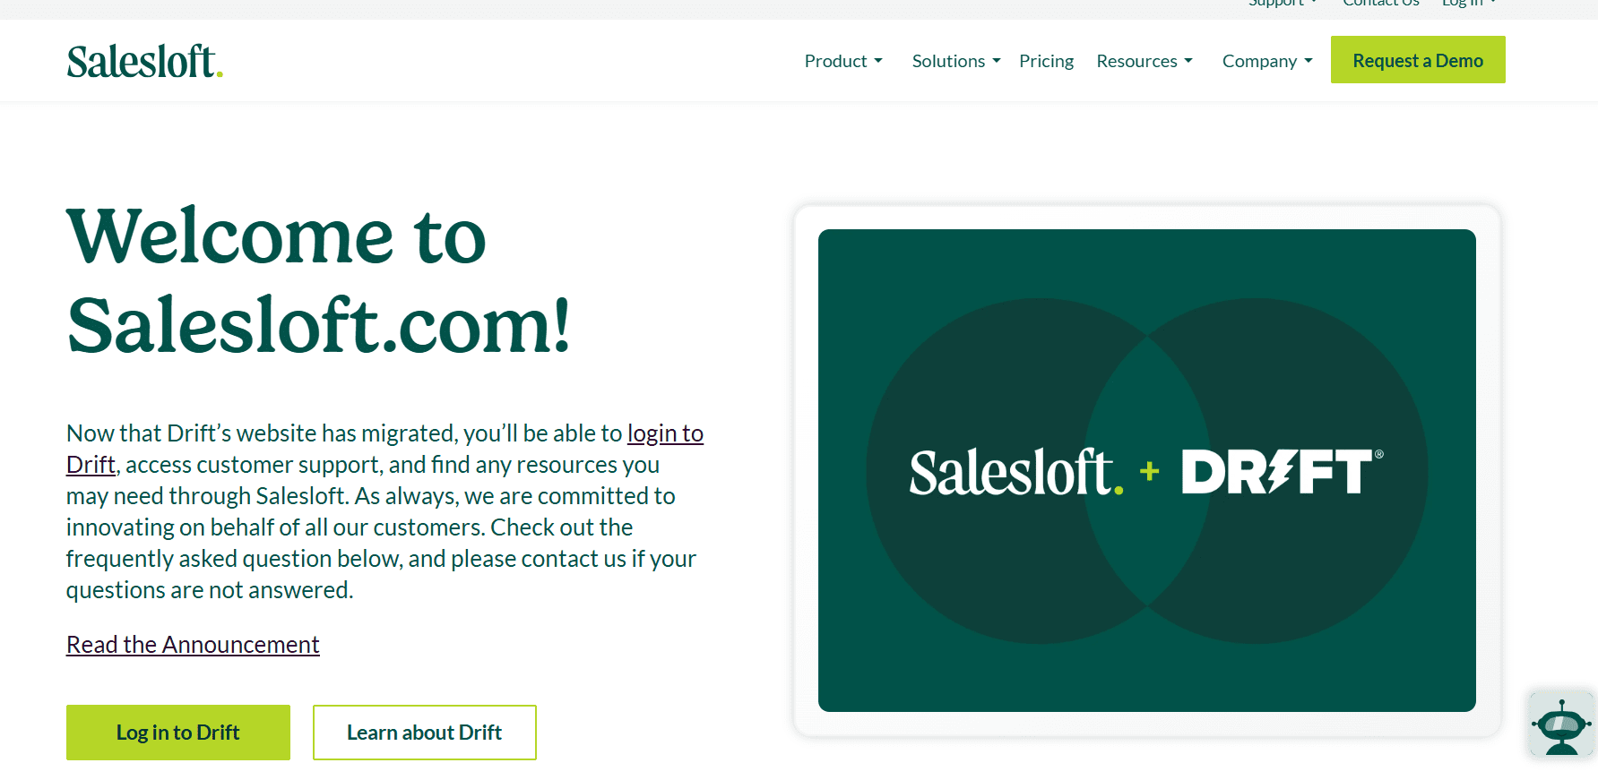The height and width of the screenshot is (780, 1598).
Task: Click the Salesloft logo in header
Action: (144, 61)
